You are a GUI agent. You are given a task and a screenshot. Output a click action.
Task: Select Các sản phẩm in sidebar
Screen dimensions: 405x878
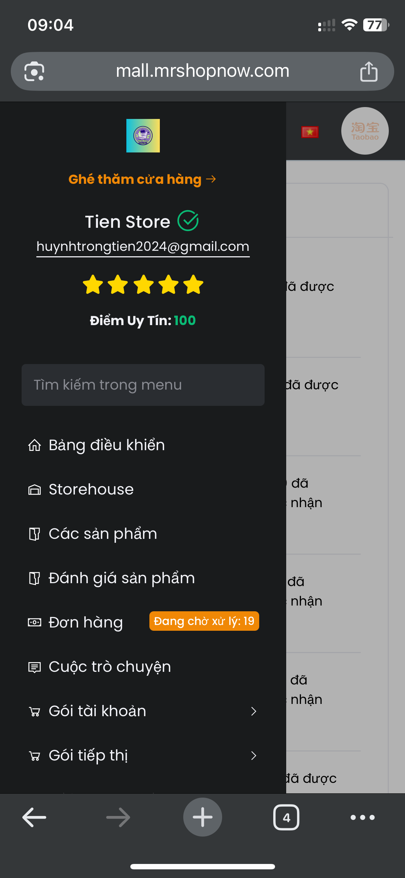coord(143,534)
